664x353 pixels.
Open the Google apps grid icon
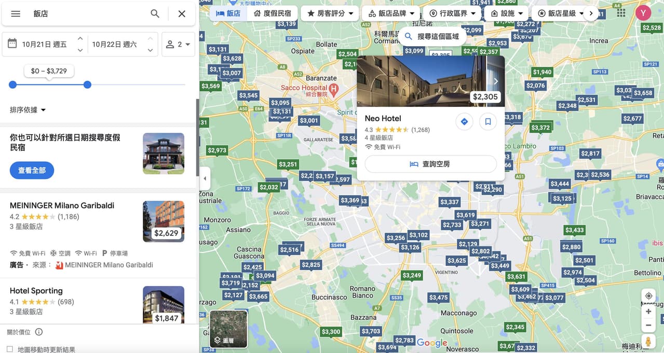pyautogui.click(x=621, y=13)
